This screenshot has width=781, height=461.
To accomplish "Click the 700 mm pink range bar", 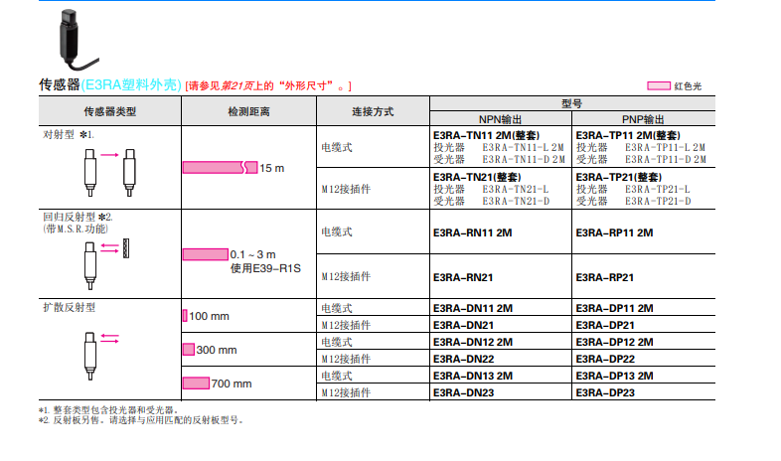I will pyautogui.click(x=196, y=383).
